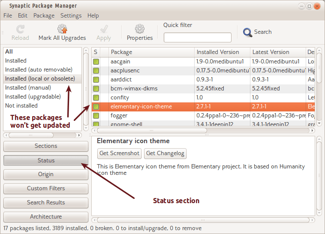325x234 pixels.
Task: Click the Mark All Upgrades icon
Action: pos(62,29)
